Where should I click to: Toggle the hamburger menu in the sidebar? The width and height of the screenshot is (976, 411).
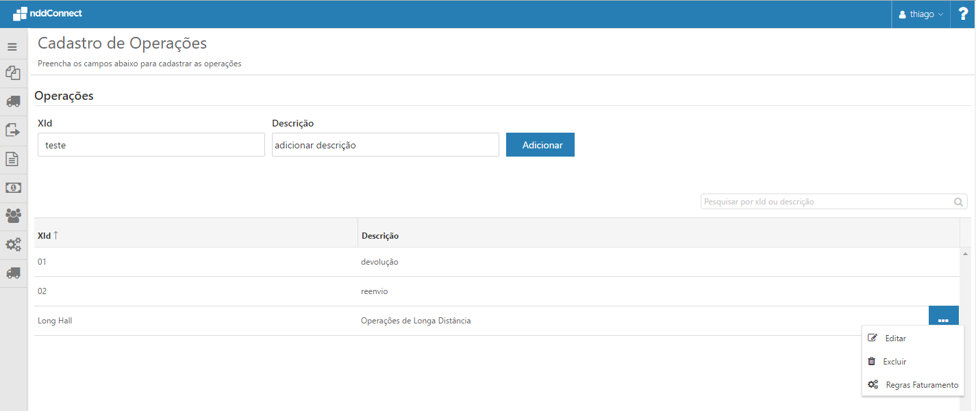click(12, 47)
